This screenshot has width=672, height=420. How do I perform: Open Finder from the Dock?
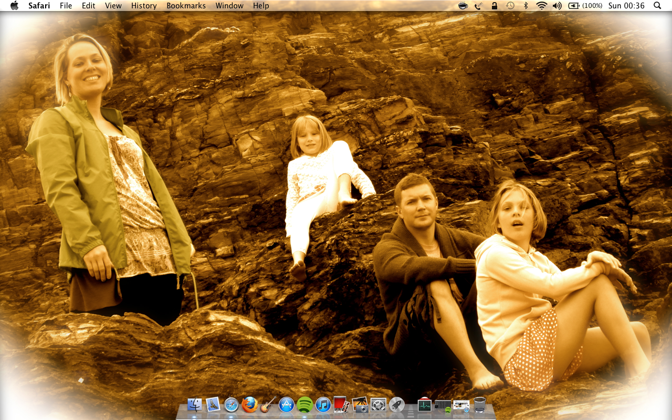pyautogui.click(x=195, y=405)
